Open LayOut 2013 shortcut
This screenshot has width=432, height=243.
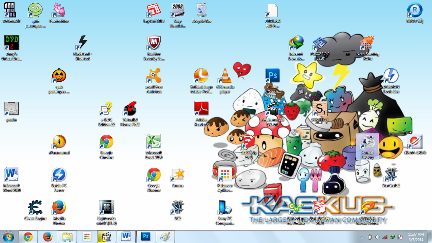154,13
